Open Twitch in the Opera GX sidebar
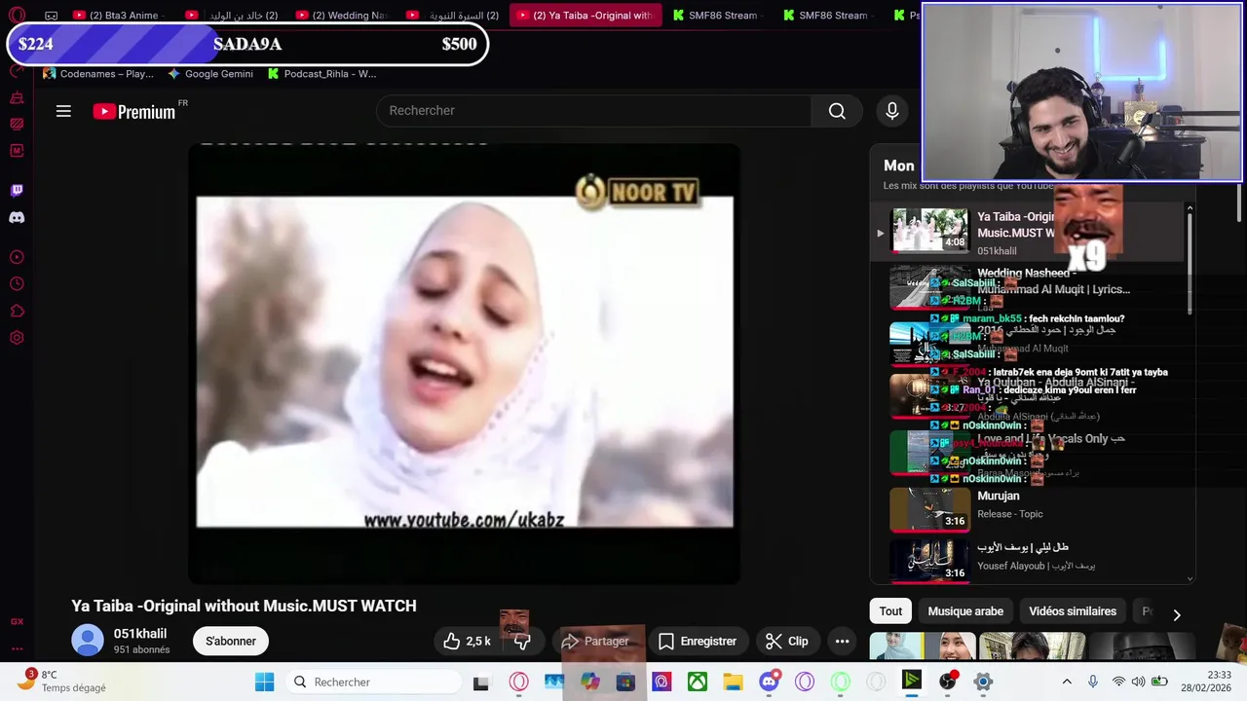The image size is (1247, 701). [17, 191]
